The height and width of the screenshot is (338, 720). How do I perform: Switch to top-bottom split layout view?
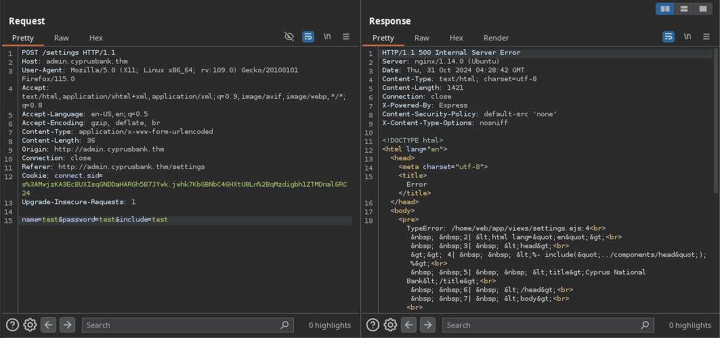(x=684, y=9)
